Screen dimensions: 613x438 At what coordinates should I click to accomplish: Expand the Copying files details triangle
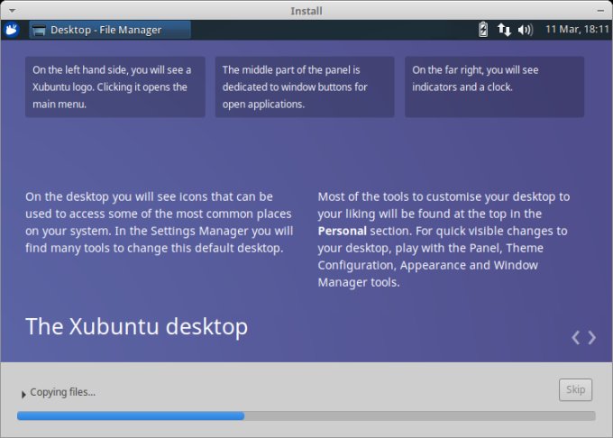pyautogui.click(x=23, y=394)
